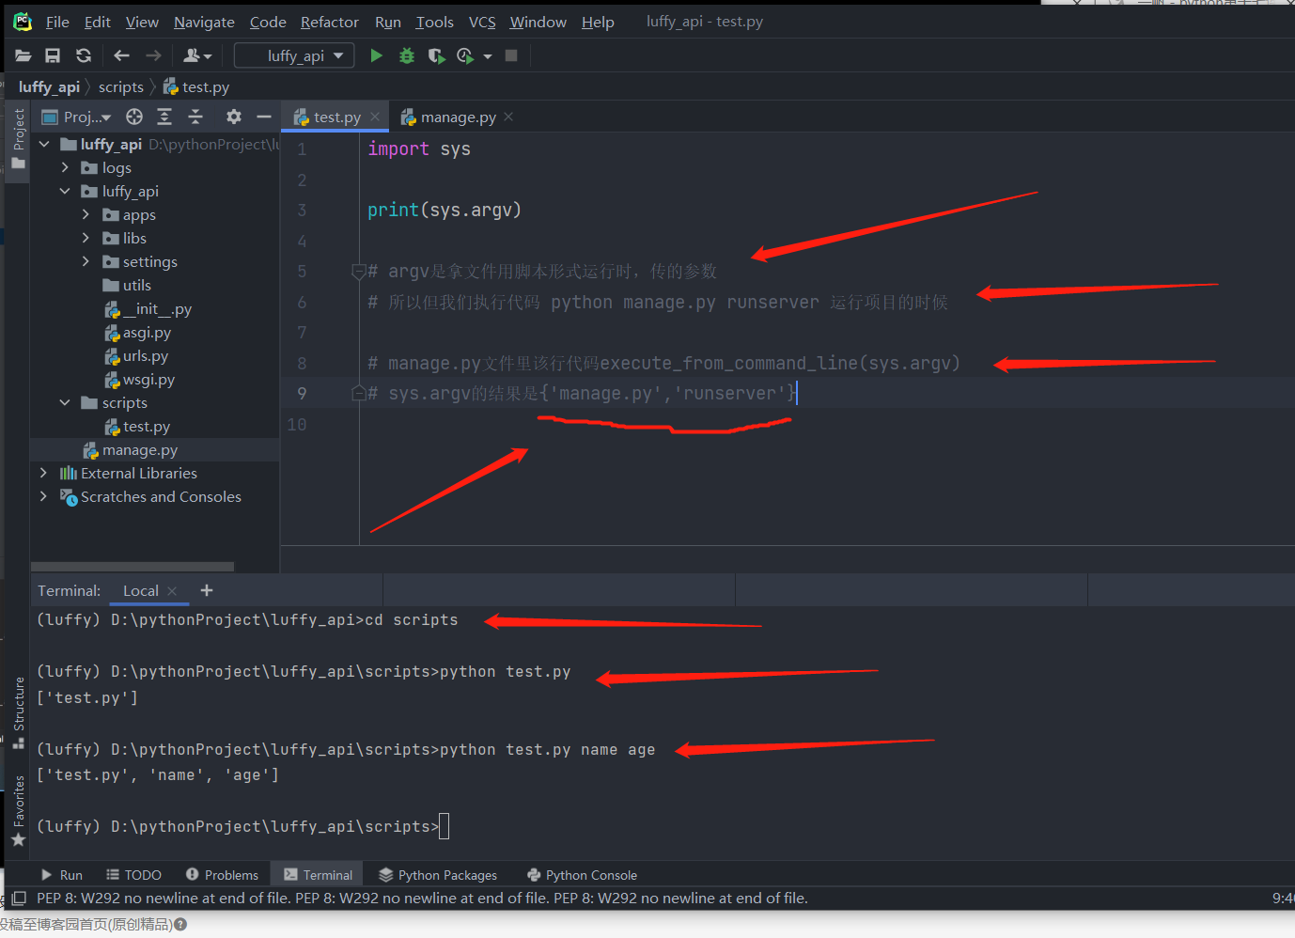Open the Python Packages tool window
Viewport: 1295px width, 938px height.
pos(438,875)
